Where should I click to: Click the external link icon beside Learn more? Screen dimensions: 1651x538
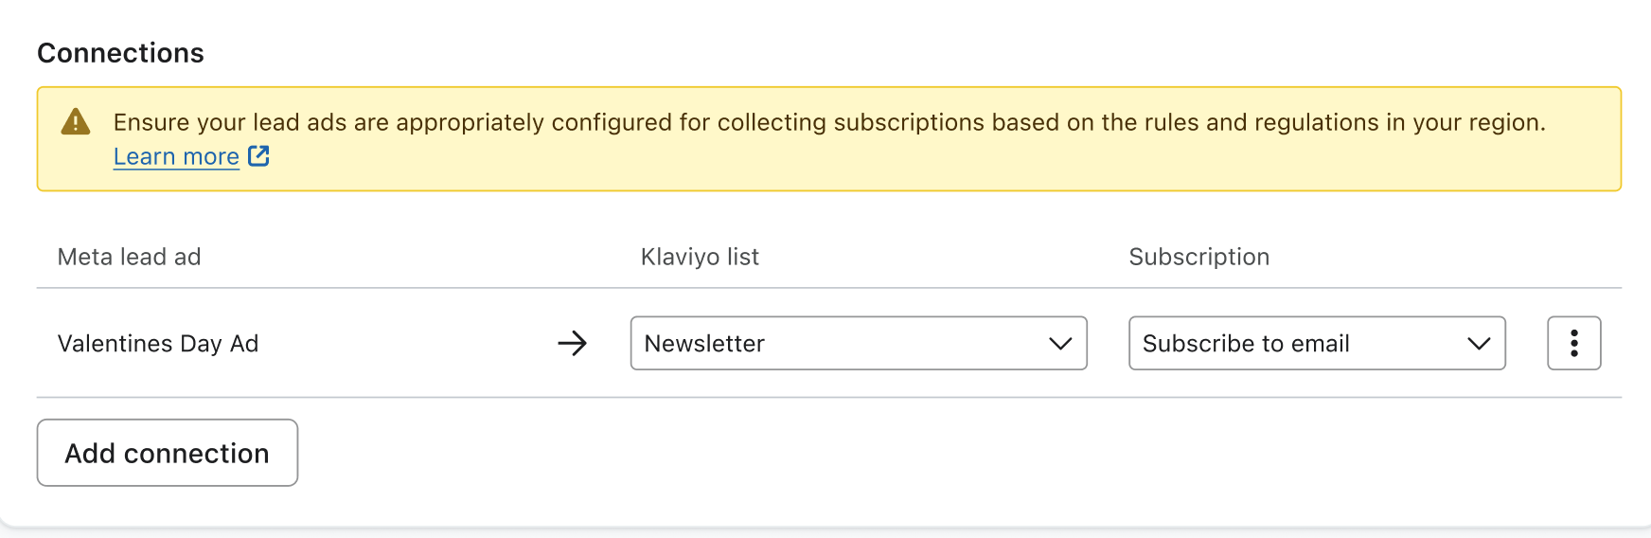[258, 156]
